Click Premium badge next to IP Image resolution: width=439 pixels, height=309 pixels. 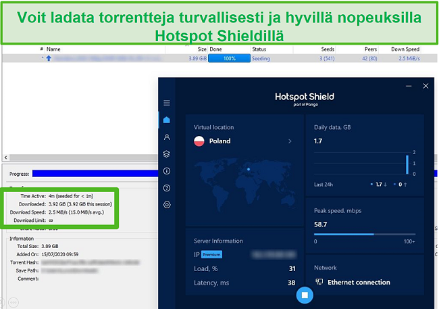pos(211,255)
